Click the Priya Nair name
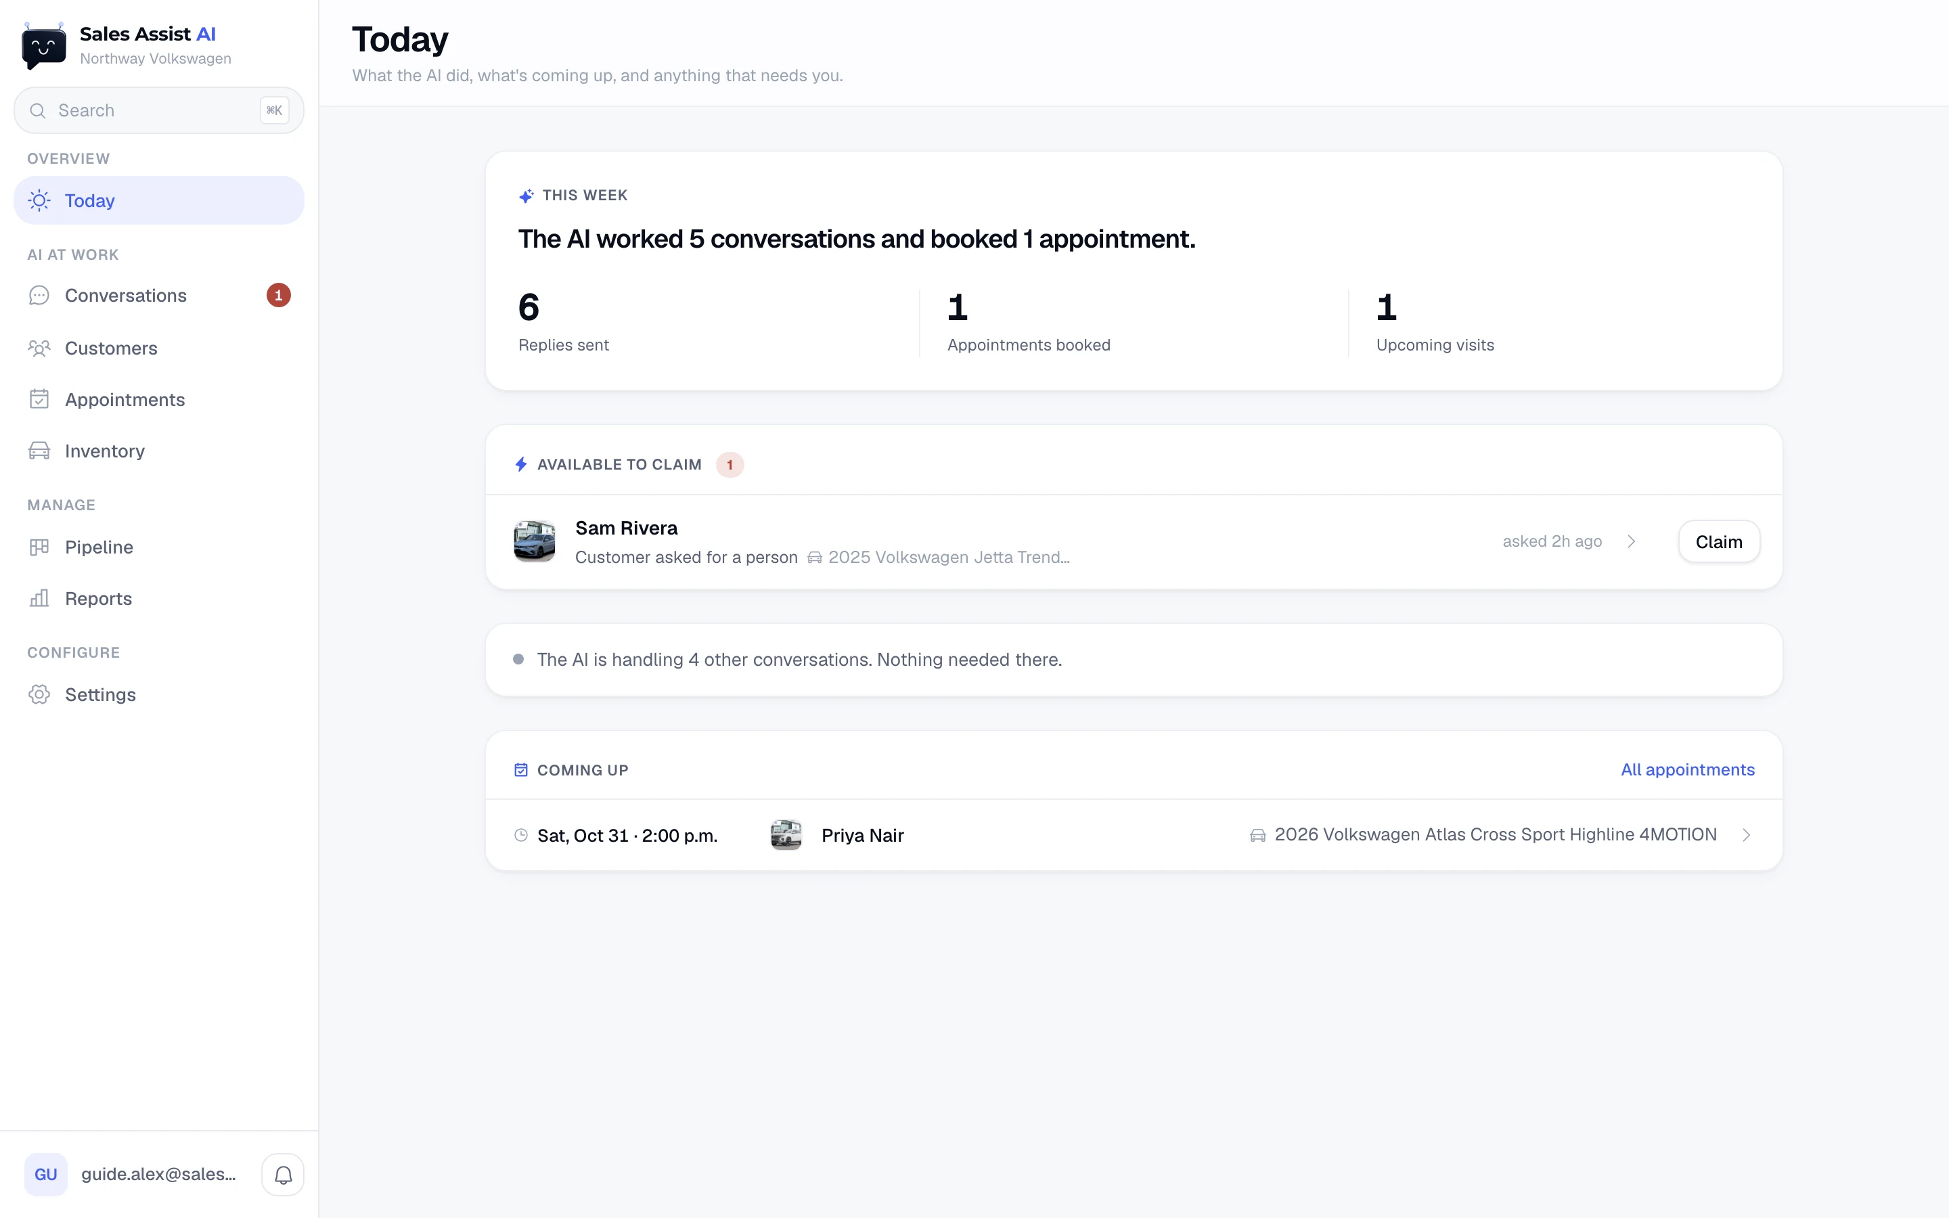1949x1218 pixels. click(863, 836)
